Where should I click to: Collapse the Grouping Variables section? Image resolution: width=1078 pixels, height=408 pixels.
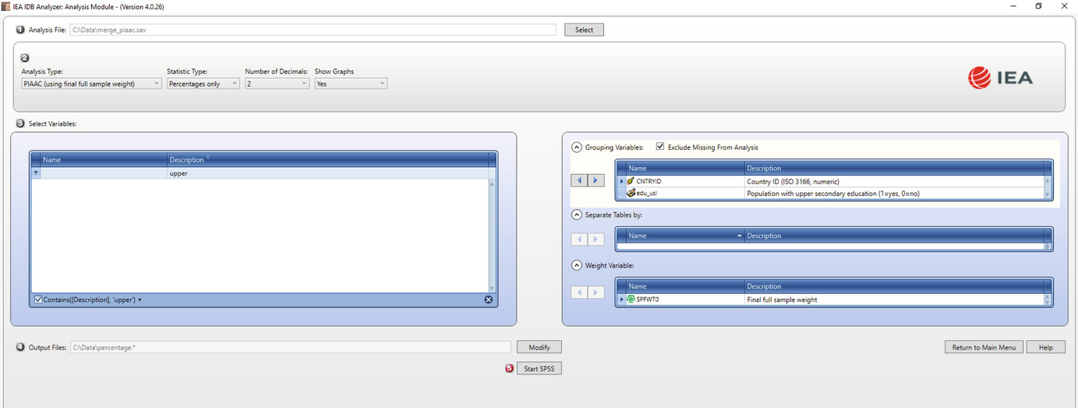pyautogui.click(x=577, y=147)
